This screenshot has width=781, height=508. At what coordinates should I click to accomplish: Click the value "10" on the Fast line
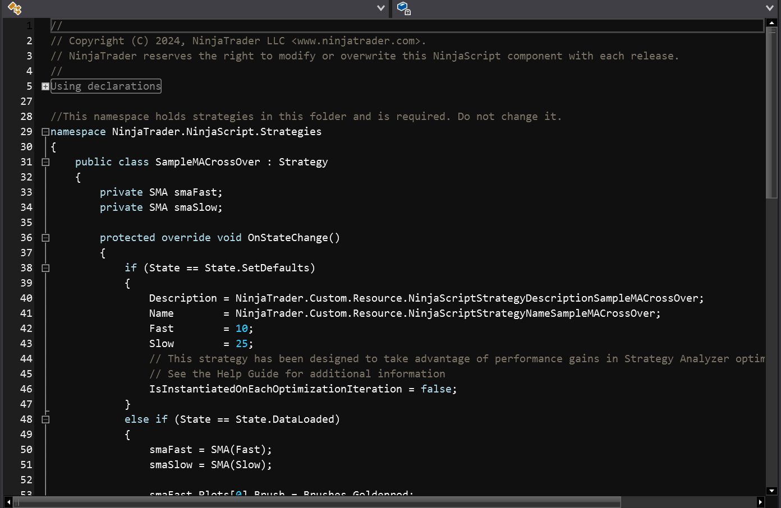pos(242,329)
